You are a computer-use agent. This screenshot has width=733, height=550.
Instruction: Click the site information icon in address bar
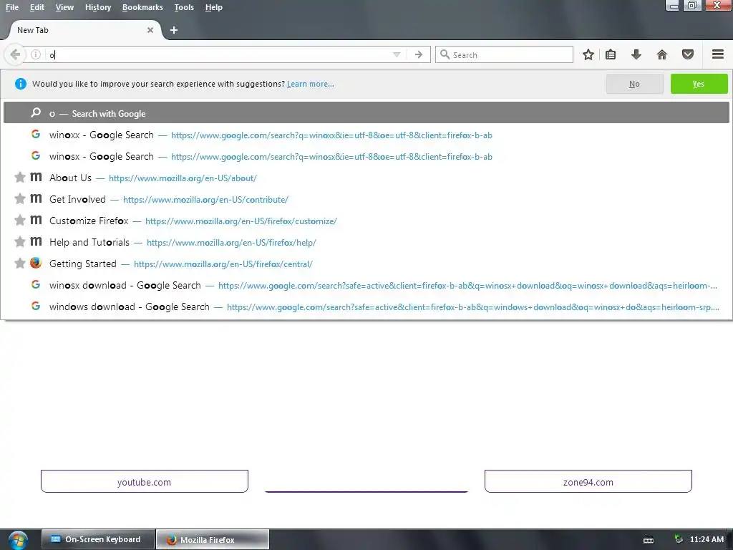click(36, 54)
